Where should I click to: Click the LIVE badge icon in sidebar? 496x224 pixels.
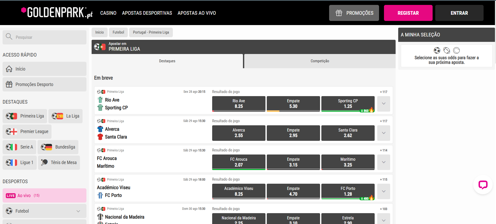[x=11, y=196]
